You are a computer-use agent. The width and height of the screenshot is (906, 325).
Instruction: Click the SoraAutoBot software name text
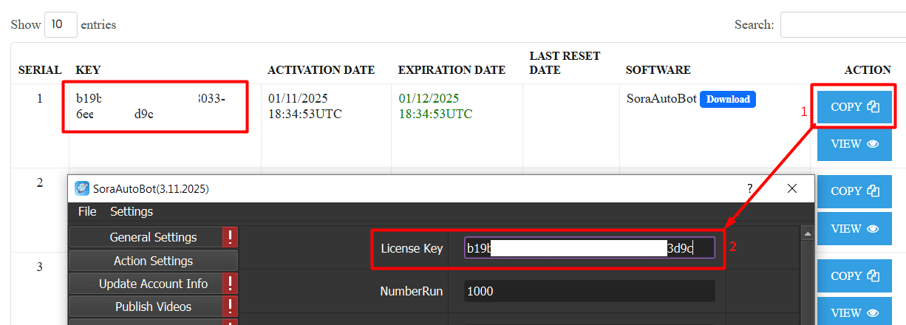point(661,98)
